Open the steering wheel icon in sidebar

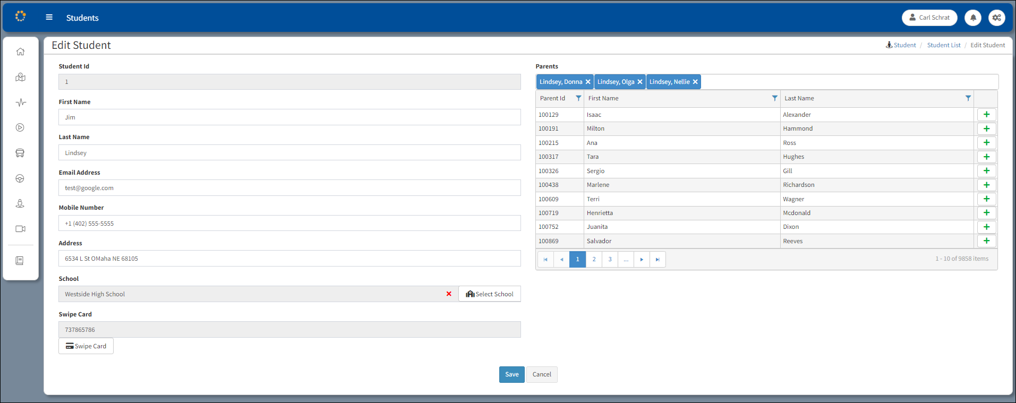click(20, 178)
